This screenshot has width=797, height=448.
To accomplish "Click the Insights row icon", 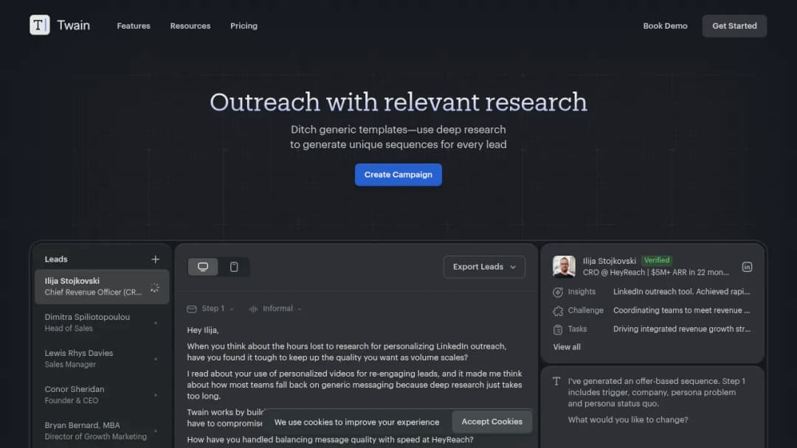I will click(558, 293).
